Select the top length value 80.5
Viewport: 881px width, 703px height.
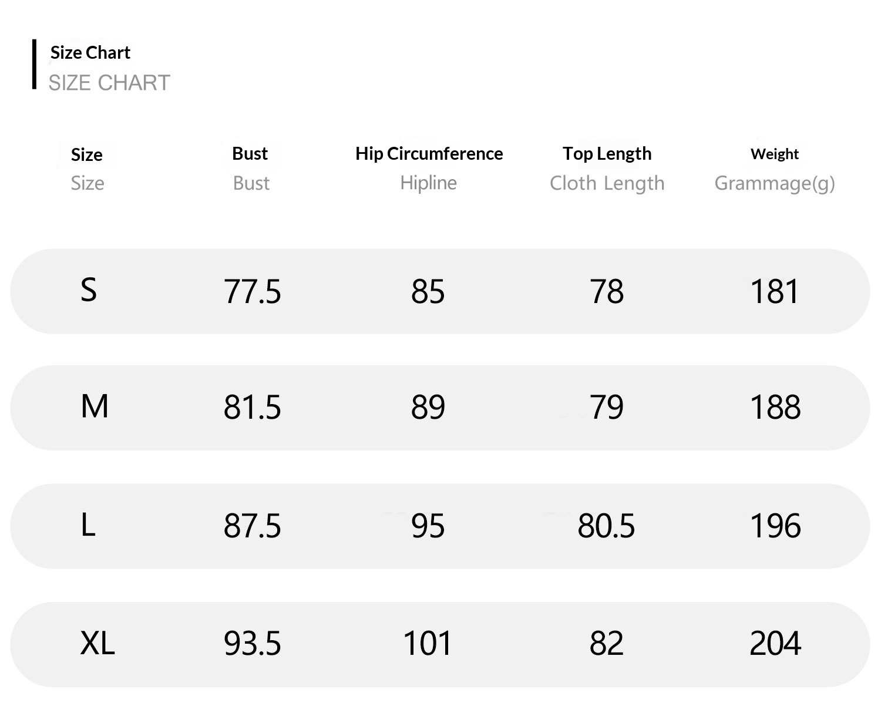[x=606, y=526]
